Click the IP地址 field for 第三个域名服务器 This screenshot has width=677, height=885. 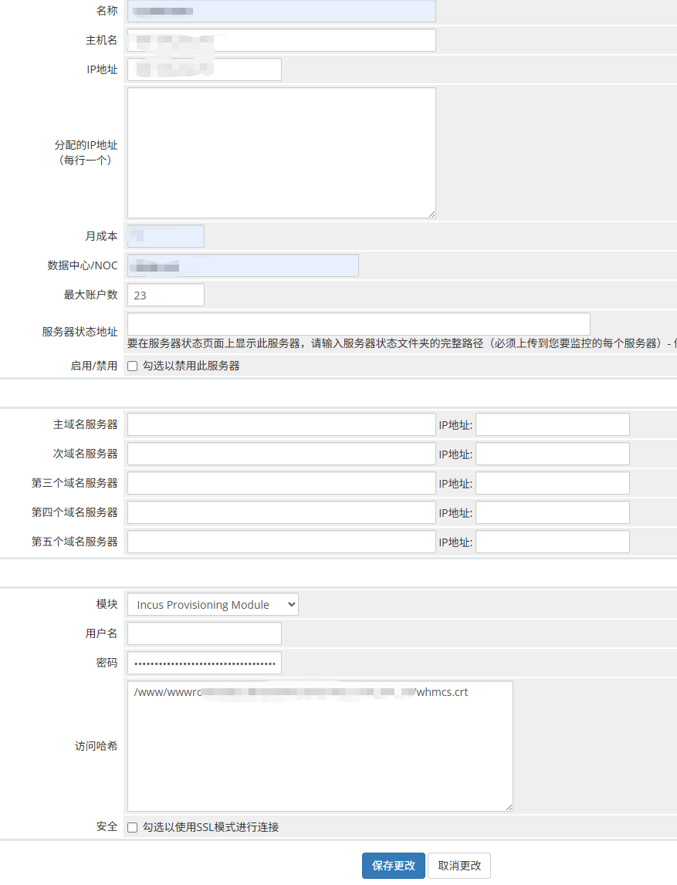tap(552, 483)
